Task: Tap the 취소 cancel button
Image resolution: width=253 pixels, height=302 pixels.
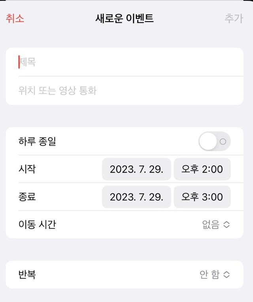Action: (x=15, y=19)
